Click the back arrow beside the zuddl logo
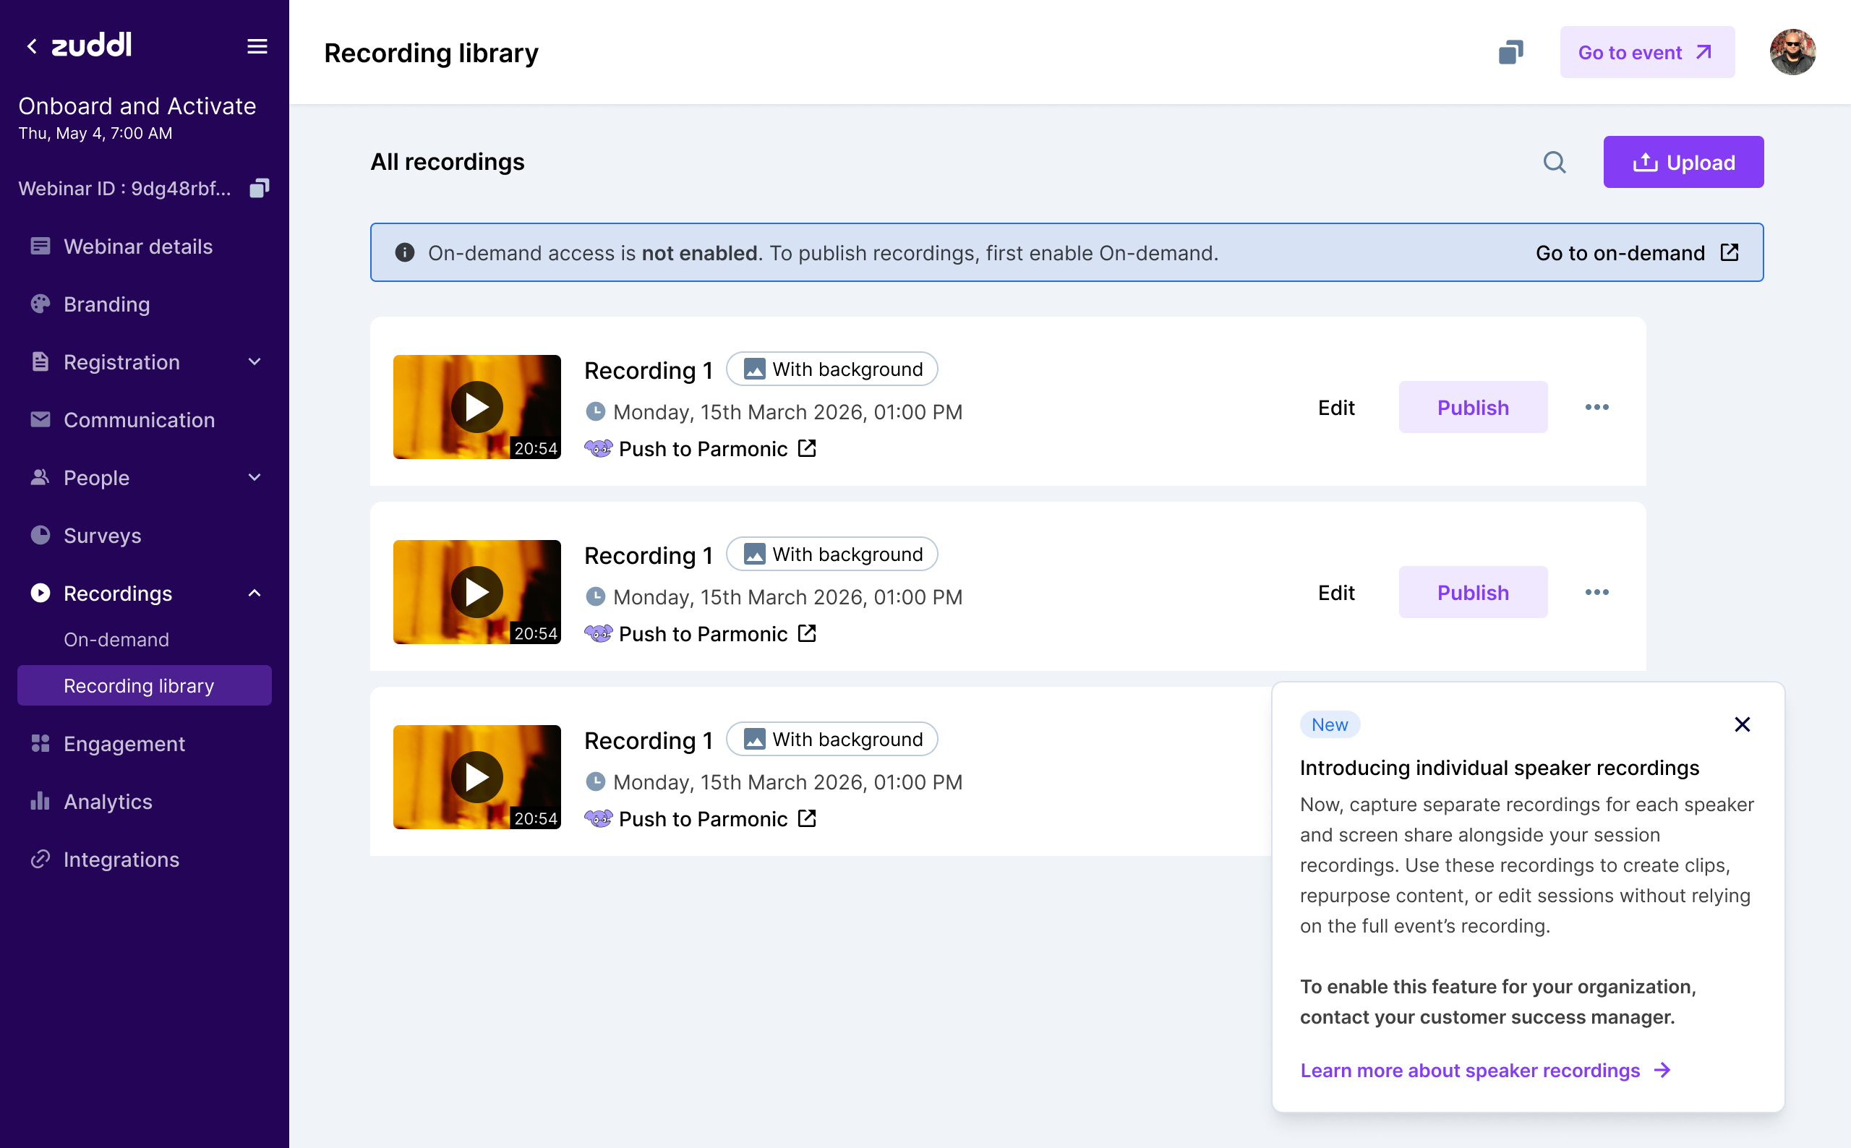1851x1148 pixels. (x=32, y=46)
